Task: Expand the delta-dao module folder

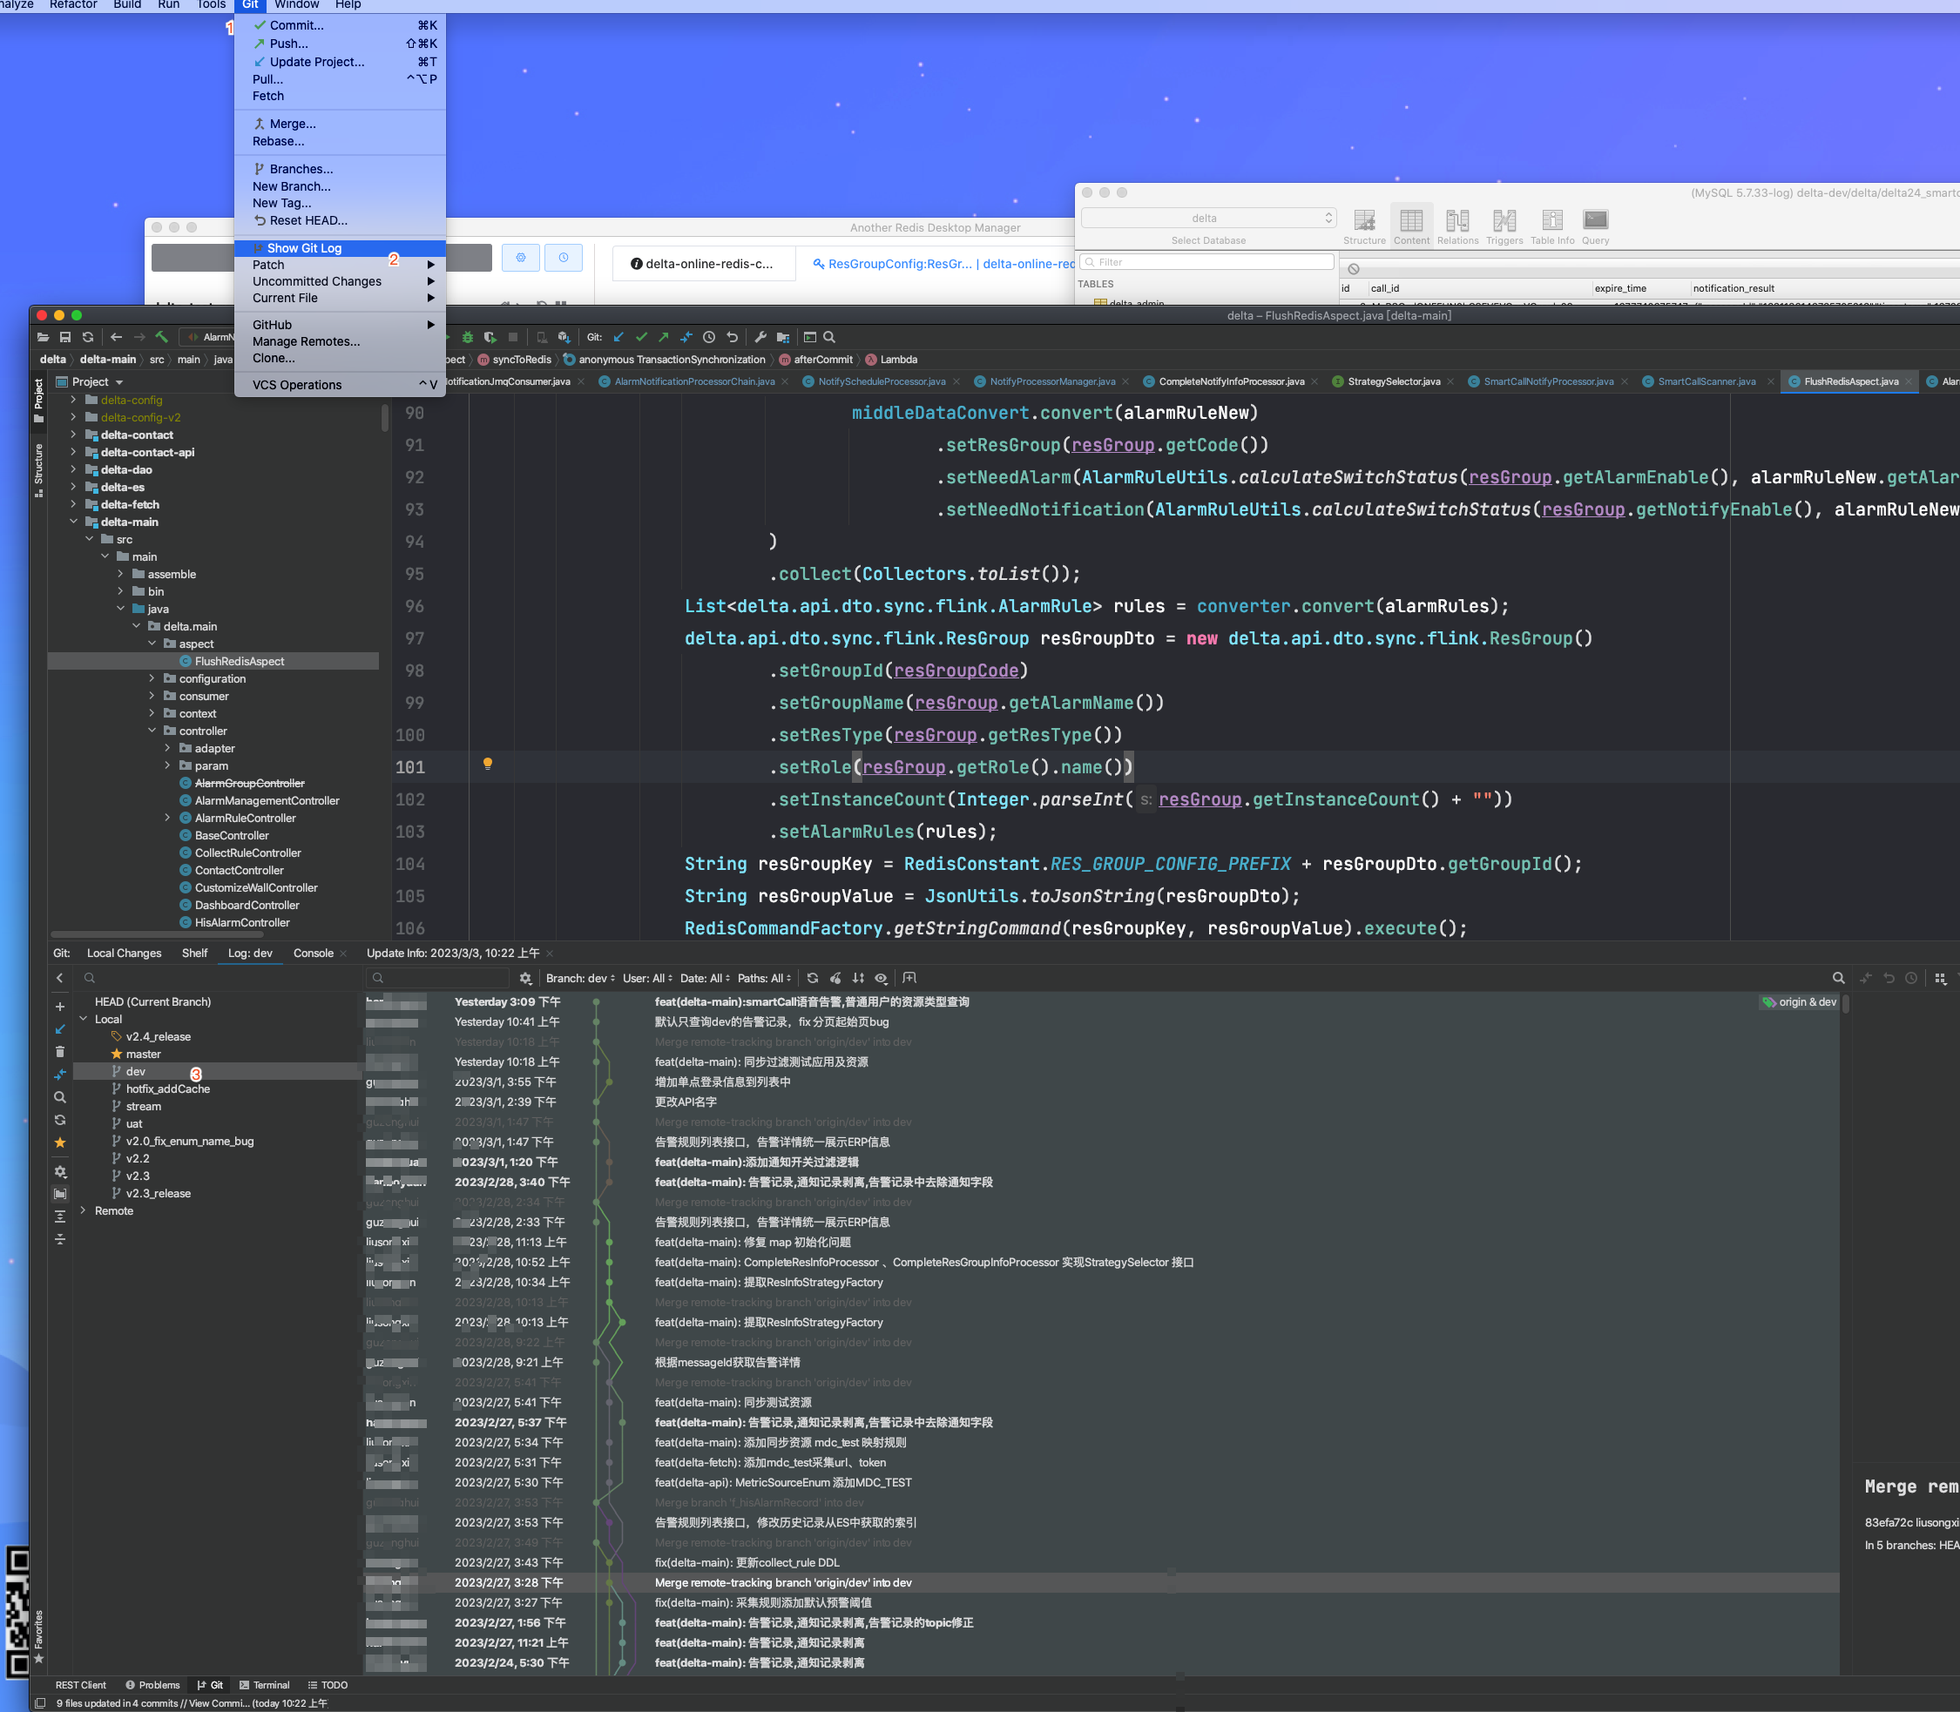Action: click(73, 470)
